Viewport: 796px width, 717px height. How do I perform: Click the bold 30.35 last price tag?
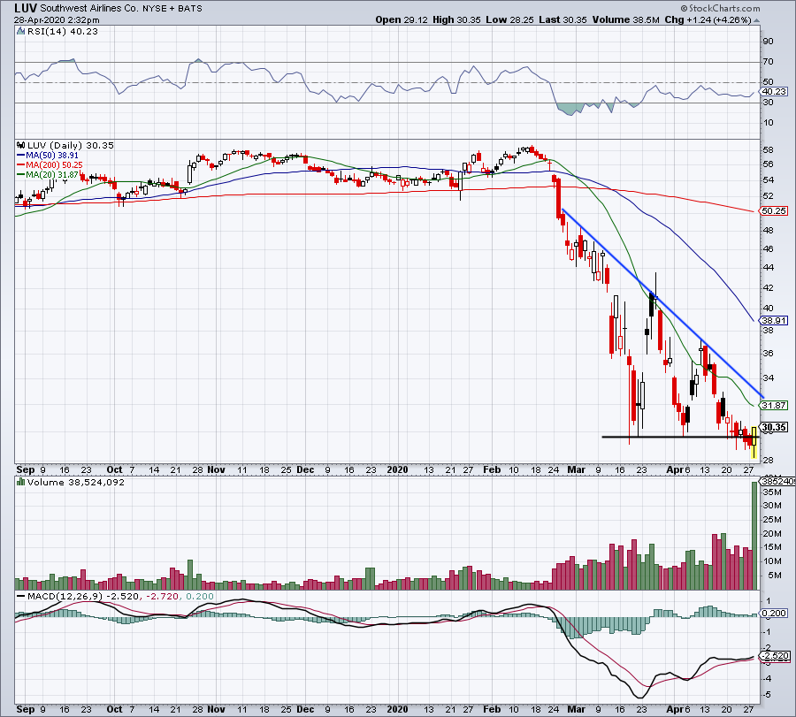pos(774,427)
